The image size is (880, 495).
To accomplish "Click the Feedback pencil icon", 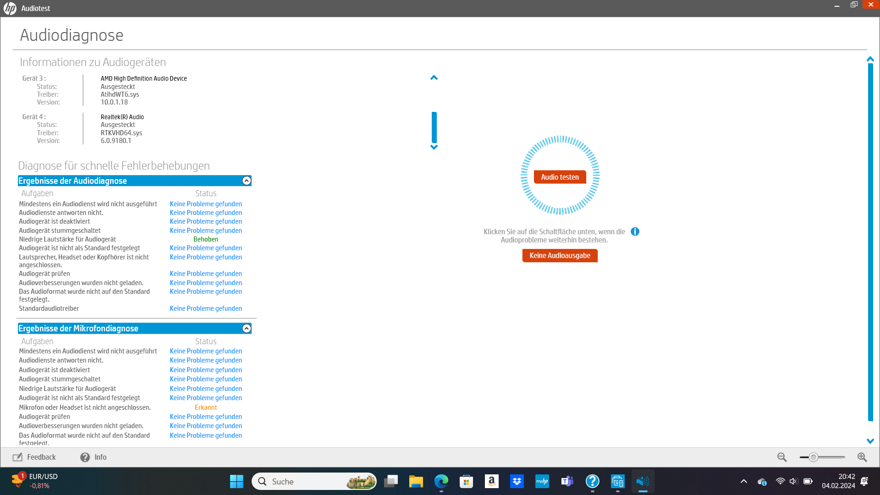I will [x=17, y=457].
